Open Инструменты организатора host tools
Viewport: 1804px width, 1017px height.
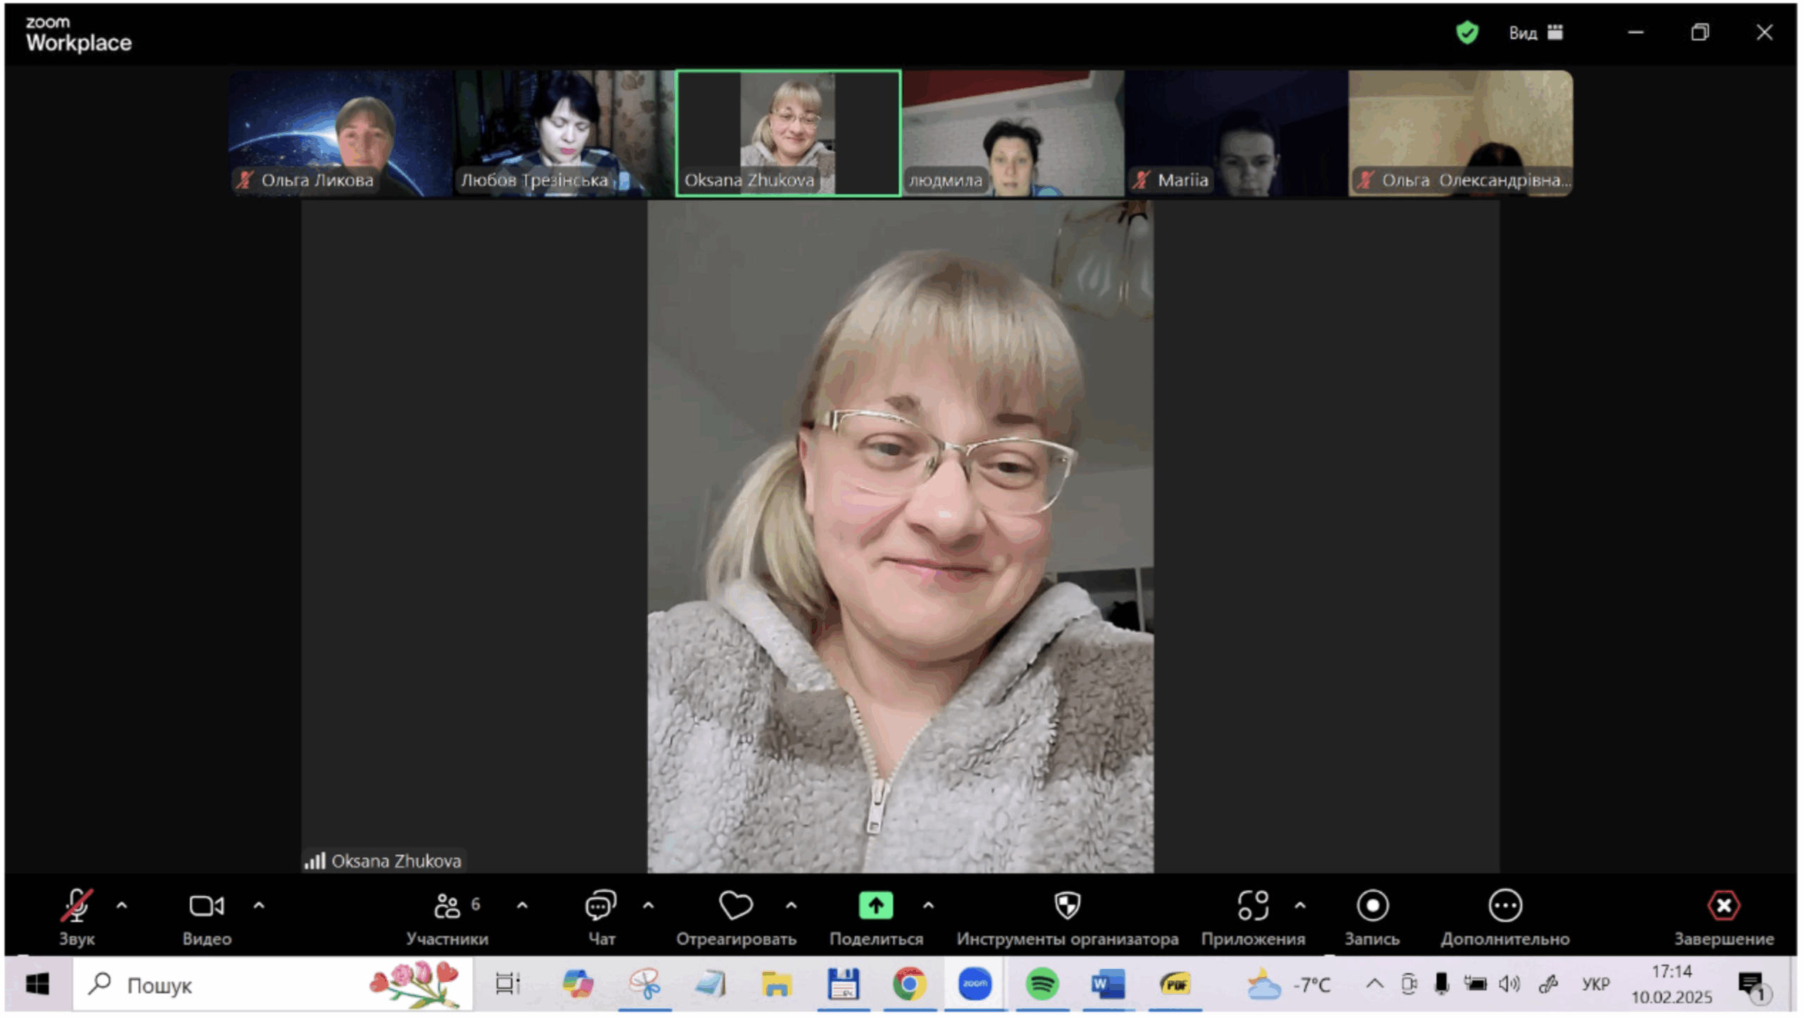(x=1068, y=918)
